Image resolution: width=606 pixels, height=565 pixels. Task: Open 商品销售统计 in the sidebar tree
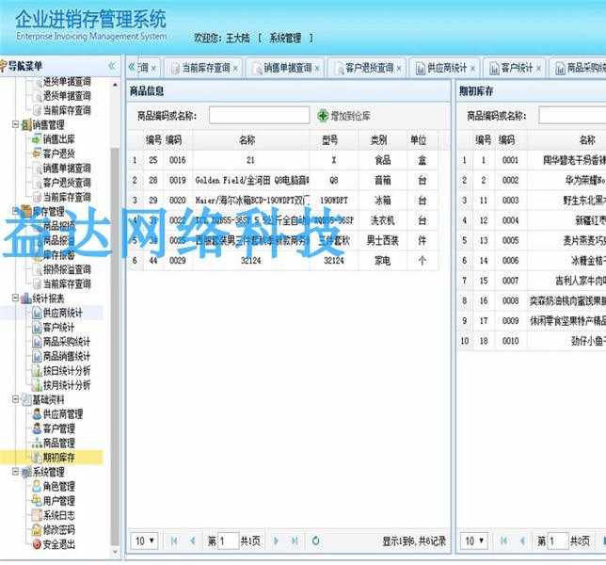[x=67, y=356]
